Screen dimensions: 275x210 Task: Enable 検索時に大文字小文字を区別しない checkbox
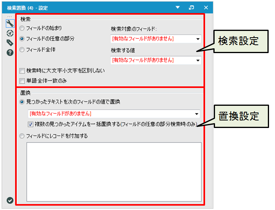tap(22, 71)
